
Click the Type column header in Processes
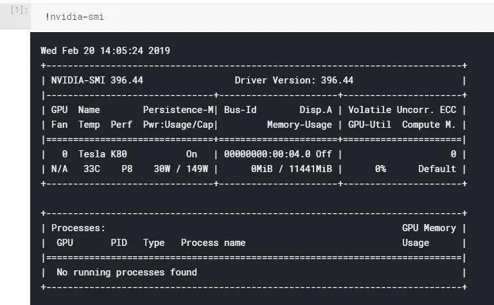[x=154, y=243]
